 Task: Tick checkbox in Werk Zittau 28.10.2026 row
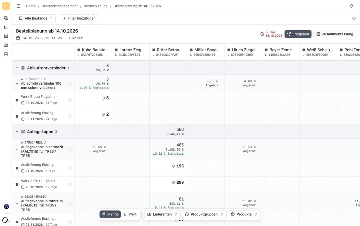(x=70, y=184)
